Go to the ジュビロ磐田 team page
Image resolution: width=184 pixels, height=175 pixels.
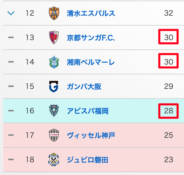87,160
